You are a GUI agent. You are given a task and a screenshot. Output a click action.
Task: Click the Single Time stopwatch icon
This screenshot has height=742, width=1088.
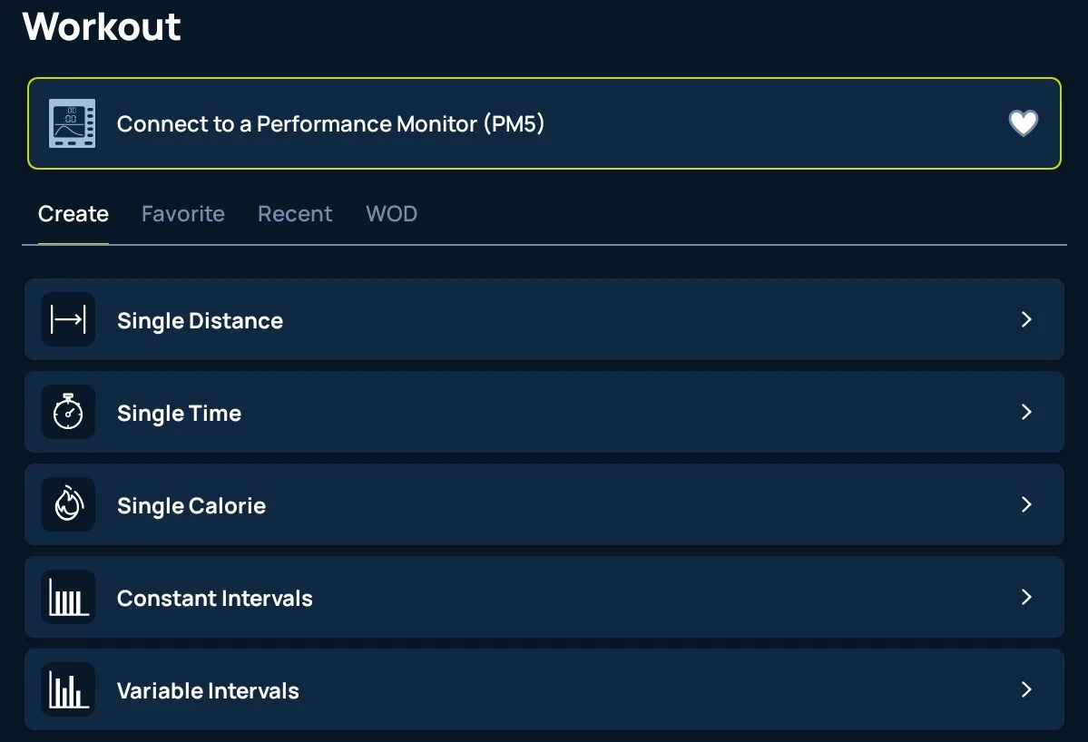coord(68,412)
